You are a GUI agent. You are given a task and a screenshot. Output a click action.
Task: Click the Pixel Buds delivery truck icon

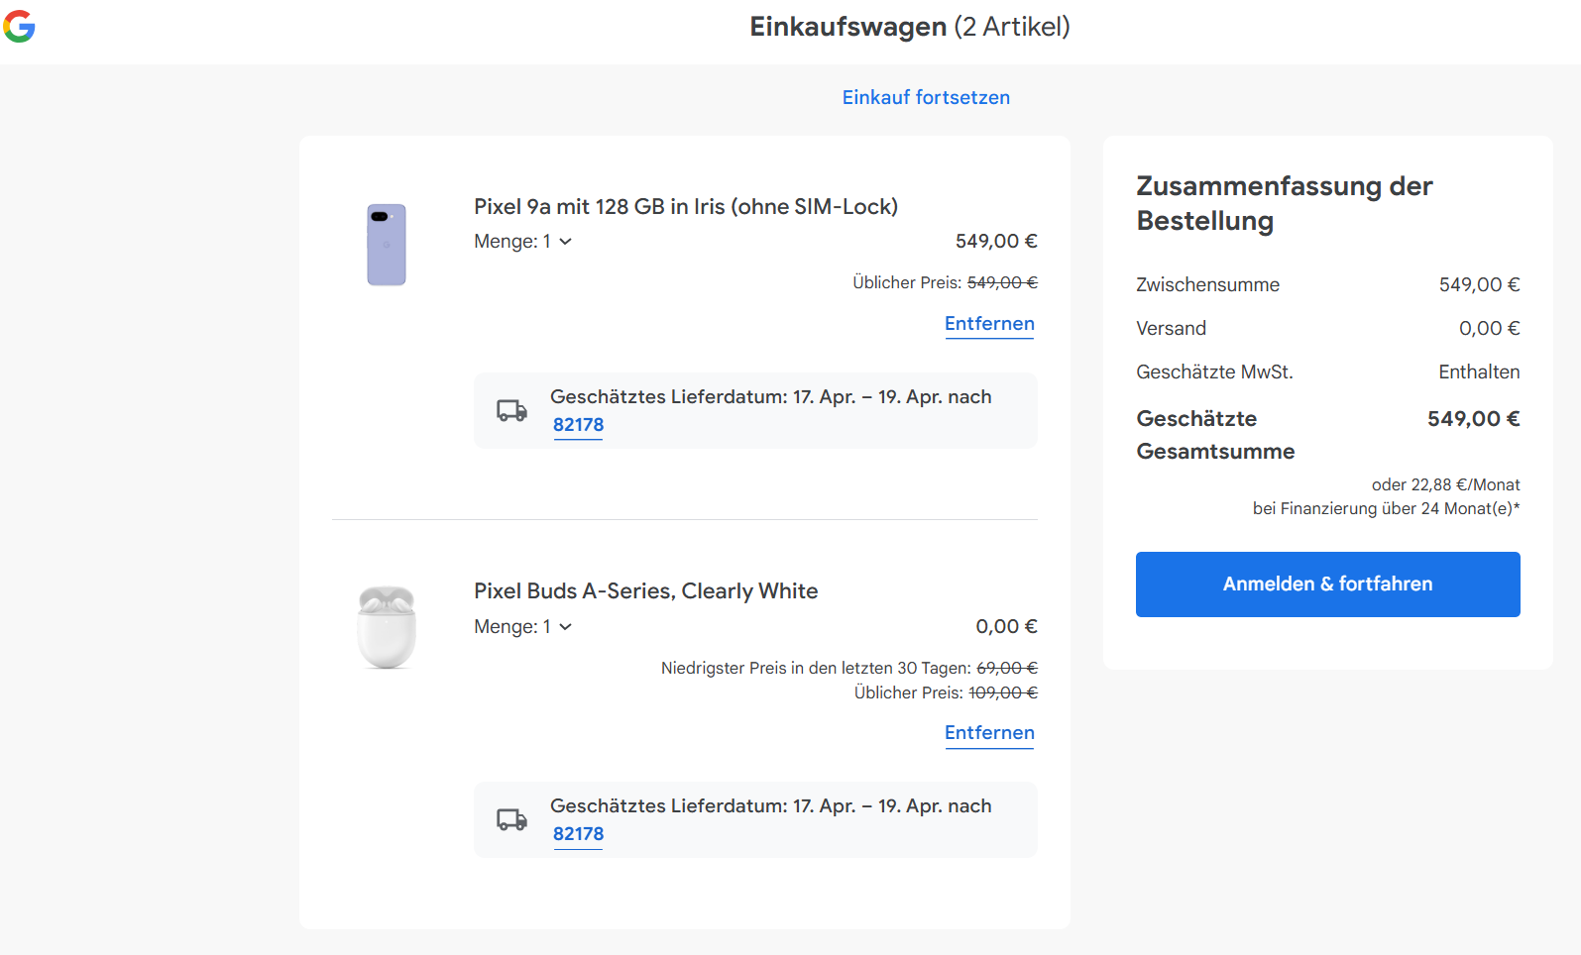(x=511, y=819)
